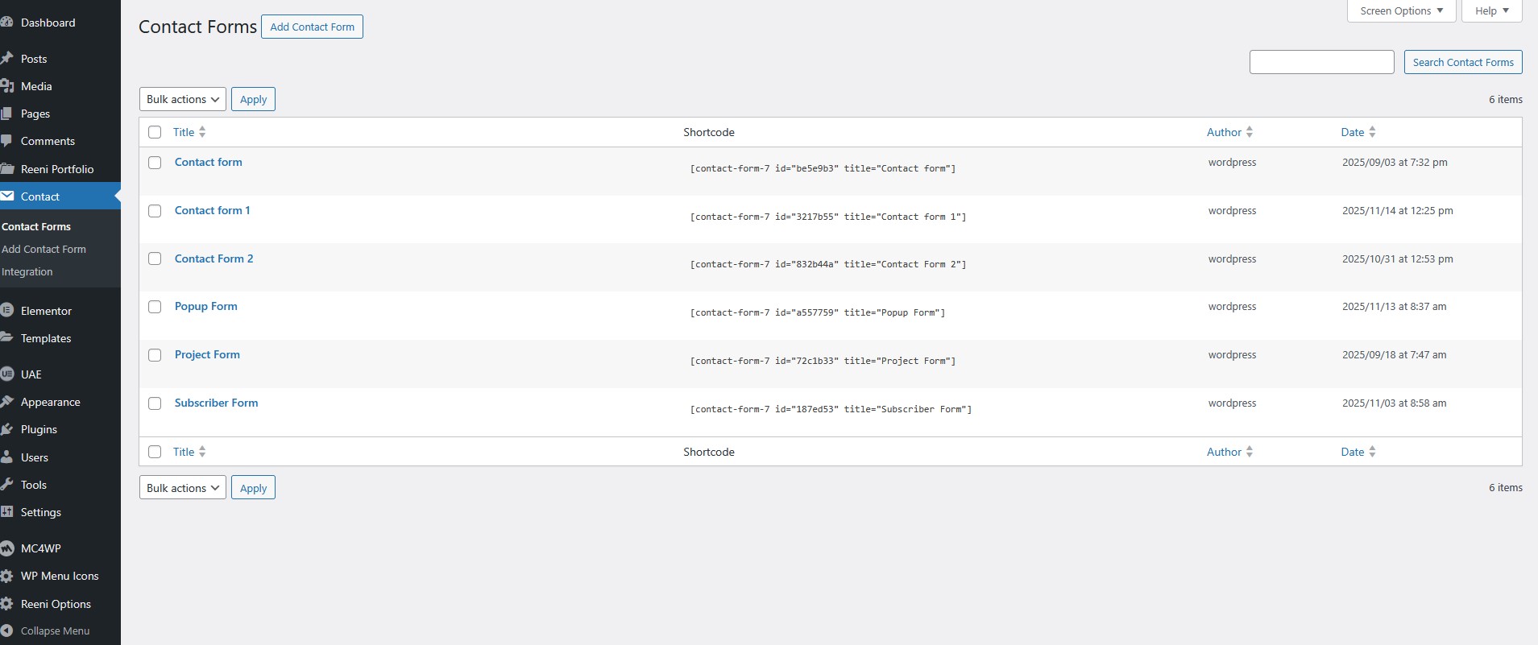
Task: Tick the checkbox beside Subscriber Form
Action: [155, 403]
